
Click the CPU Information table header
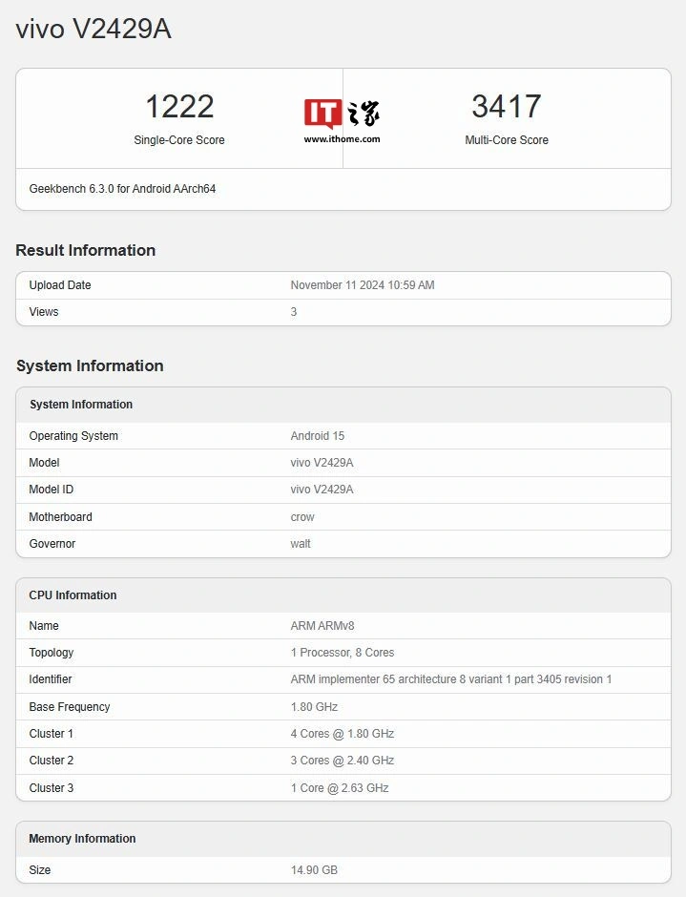point(73,595)
